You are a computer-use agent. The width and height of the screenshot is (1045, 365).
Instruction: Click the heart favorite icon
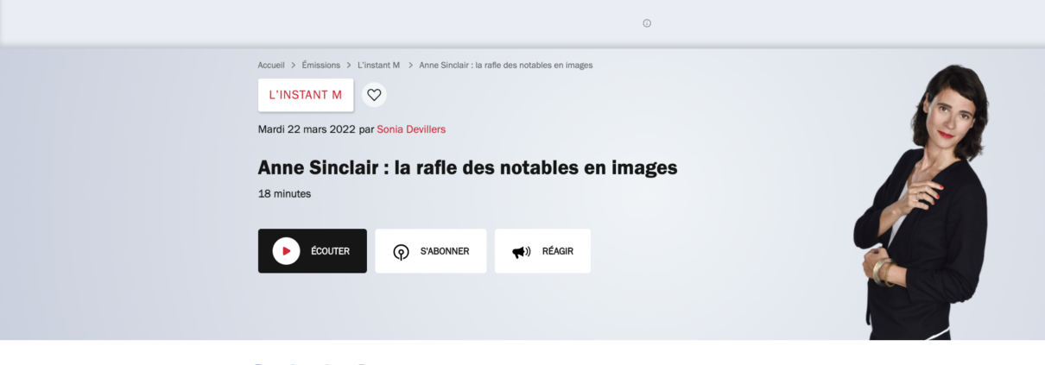click(374, 95)
